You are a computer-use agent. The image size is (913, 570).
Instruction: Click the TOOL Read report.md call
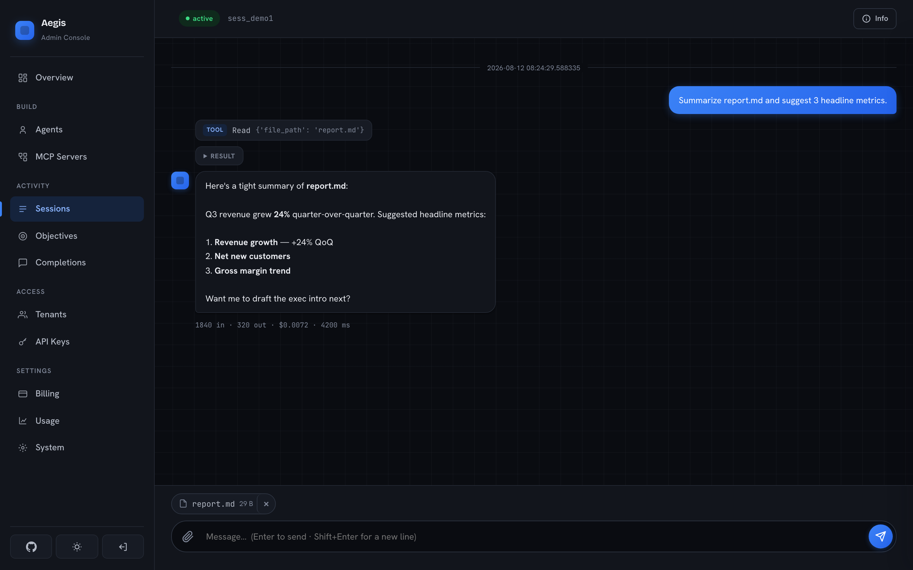click(x=283, y=130)
